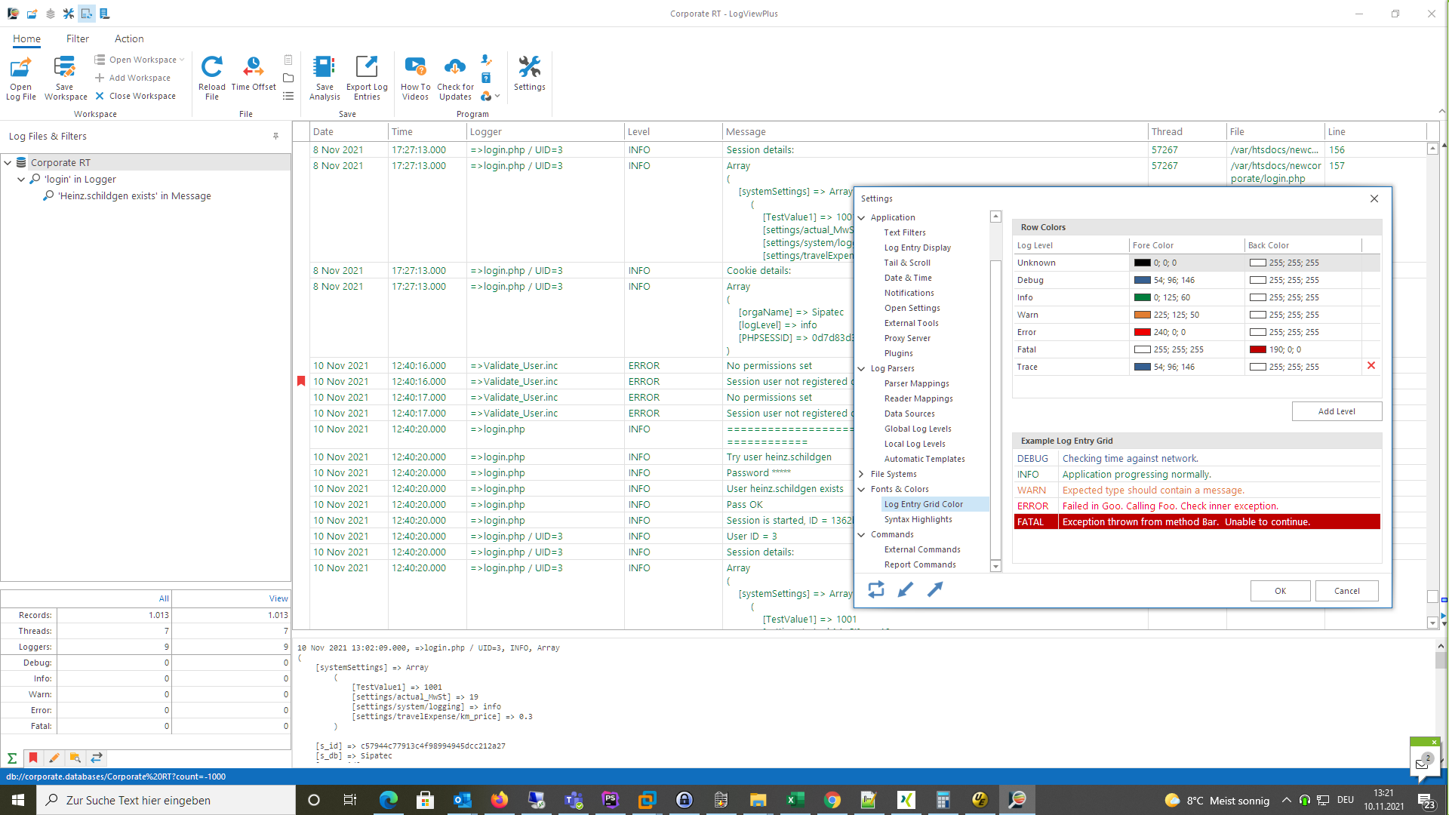Click Info fore color swatch

pos(1142,297)
